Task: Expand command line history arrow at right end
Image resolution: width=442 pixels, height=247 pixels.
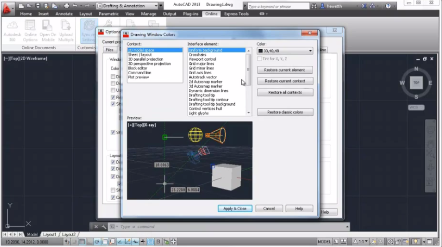Action: click(x=347, y=227)
